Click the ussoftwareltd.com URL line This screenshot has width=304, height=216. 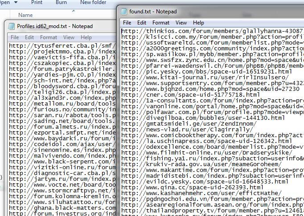tap(213, 43)
